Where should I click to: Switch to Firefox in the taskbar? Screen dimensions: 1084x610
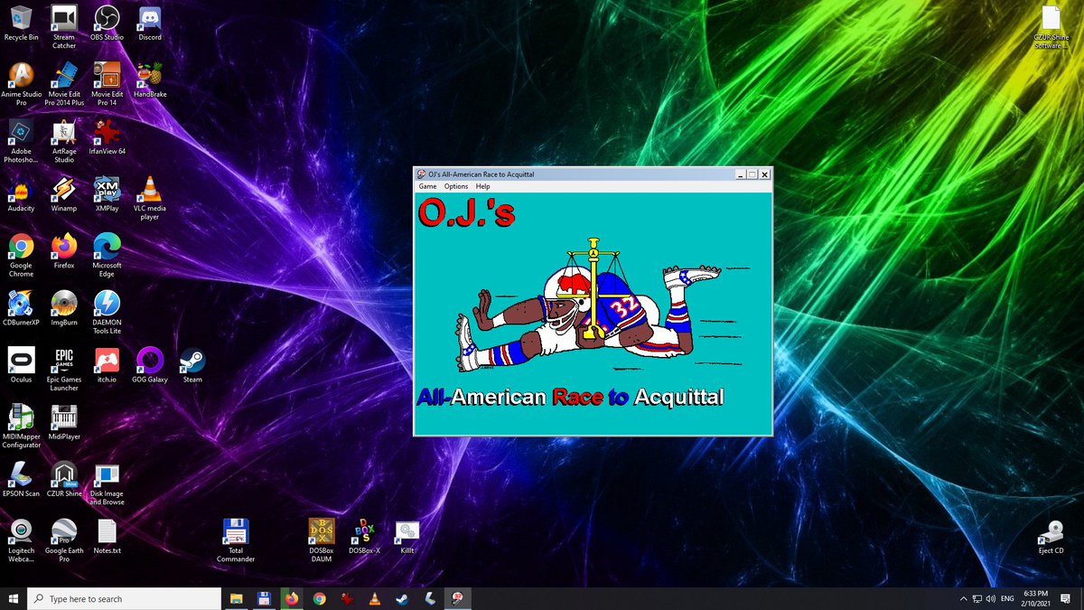(291, 598)
